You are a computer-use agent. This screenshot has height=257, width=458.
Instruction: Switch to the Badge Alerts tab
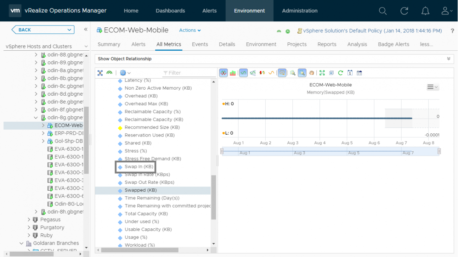pos(393,44)
